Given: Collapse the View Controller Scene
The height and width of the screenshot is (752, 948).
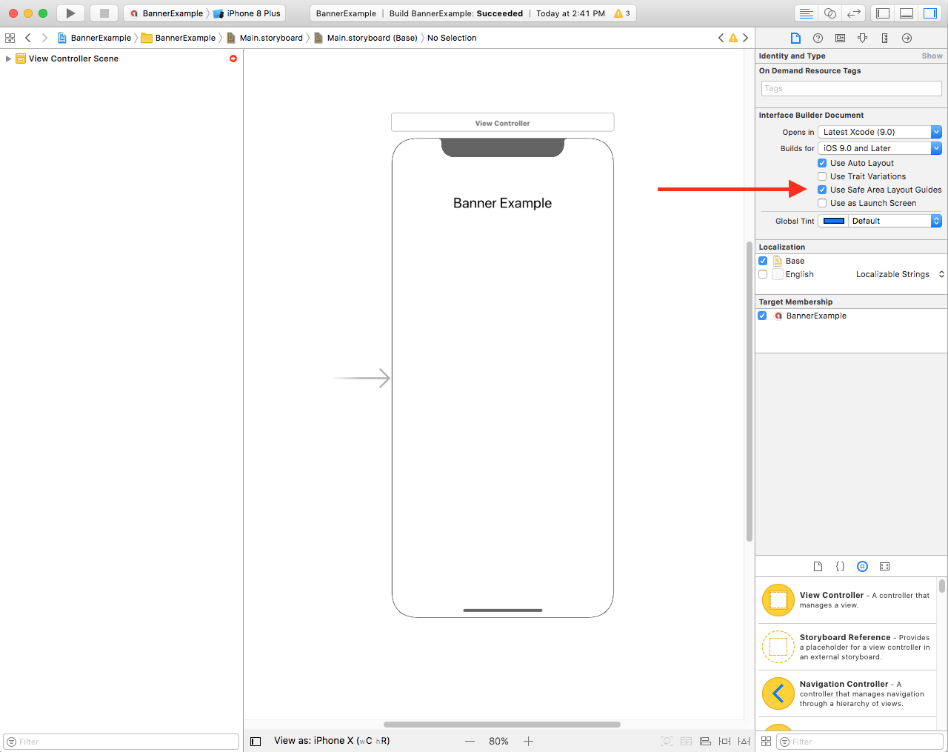Looking at the screenshot, I should point(8,59).
